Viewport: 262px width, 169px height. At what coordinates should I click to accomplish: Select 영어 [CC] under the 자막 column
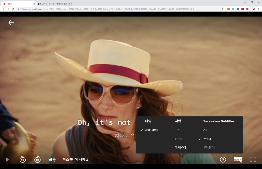(180, 147)
